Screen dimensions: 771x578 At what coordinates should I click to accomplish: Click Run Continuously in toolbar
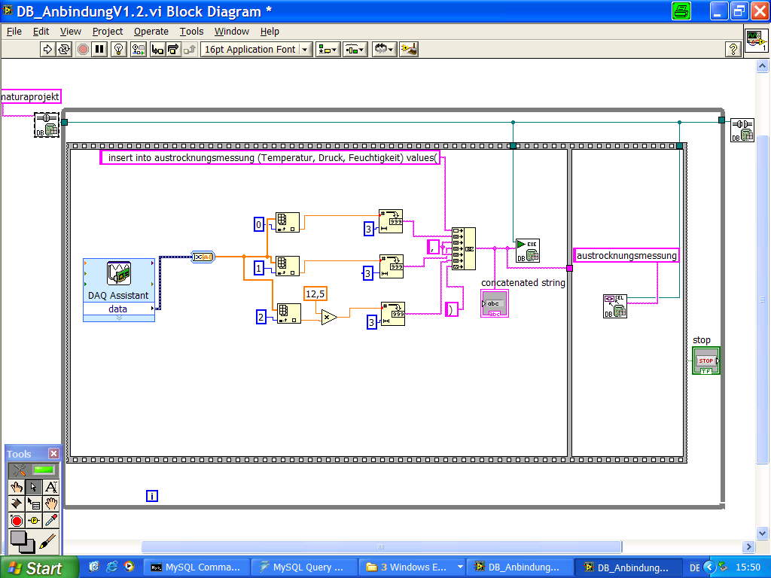[x=64, y=49]
